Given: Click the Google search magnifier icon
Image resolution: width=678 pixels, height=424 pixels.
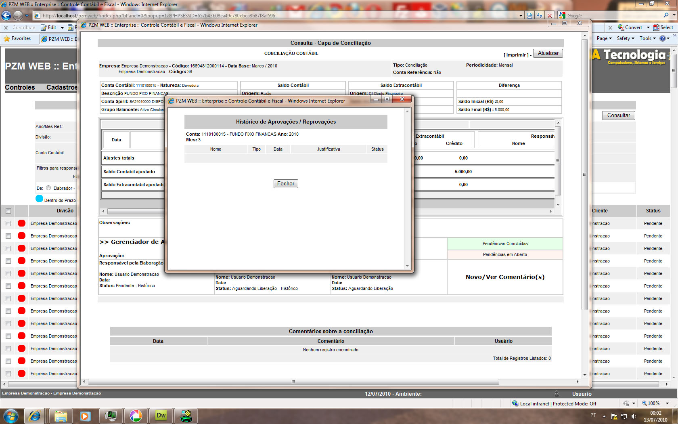Looking at the screenshot, I should point(666,15).
